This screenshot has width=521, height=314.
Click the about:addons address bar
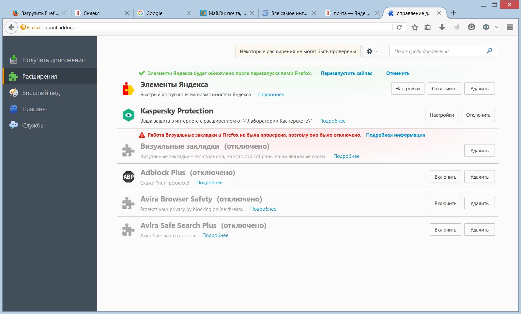point(217,27)
